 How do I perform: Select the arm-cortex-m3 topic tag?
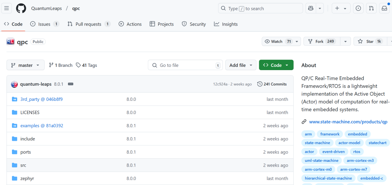click(x=360, y=160)
